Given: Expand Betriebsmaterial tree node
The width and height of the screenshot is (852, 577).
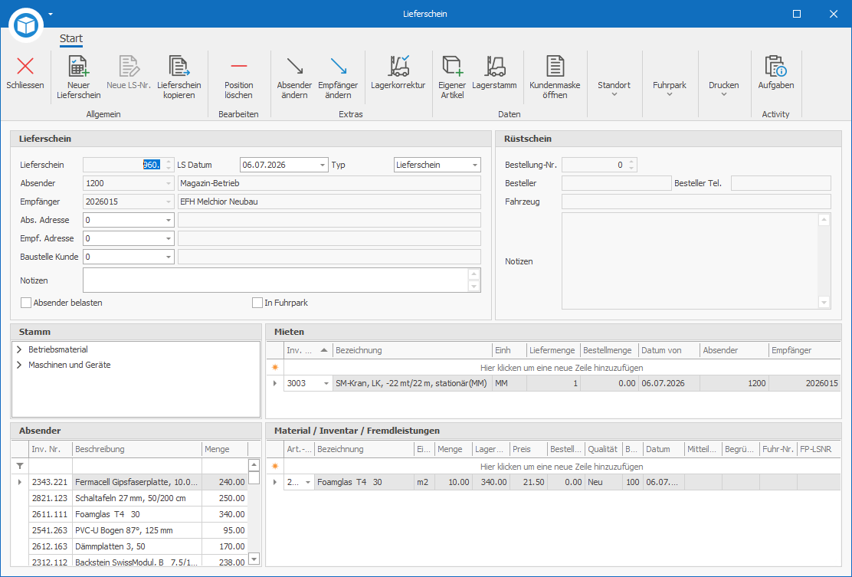Looking at the screenshot, I should [20, 349].
